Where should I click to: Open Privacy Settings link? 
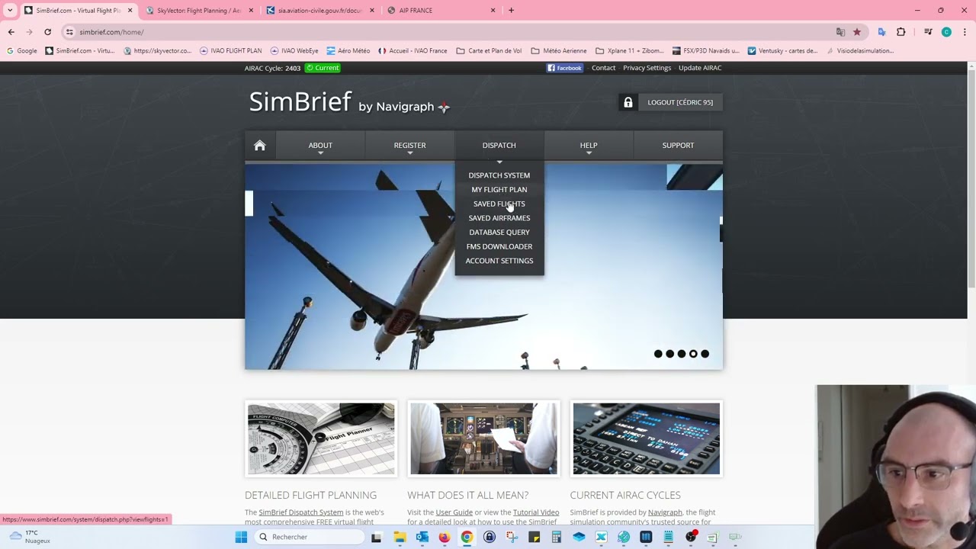click(x=647, y=68)
